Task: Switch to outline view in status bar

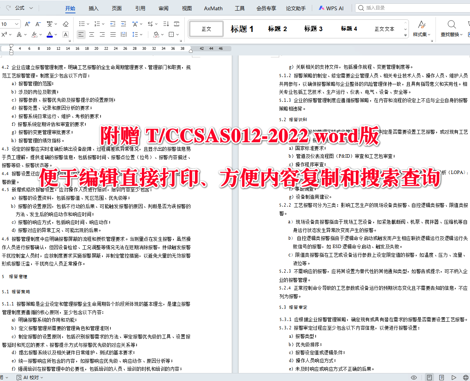Action: click(x=442, y=378)
